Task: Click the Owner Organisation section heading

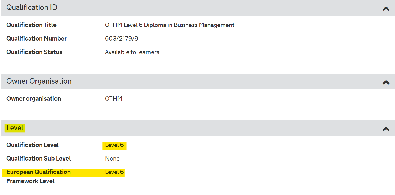Action: [39, 81]
